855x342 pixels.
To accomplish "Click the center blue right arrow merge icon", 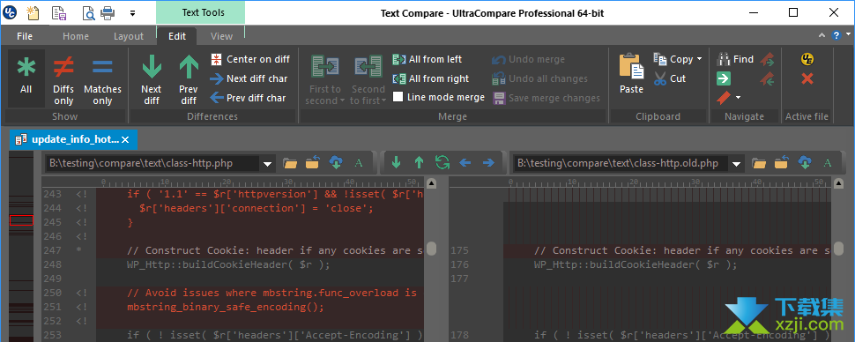I will (488, 162).
